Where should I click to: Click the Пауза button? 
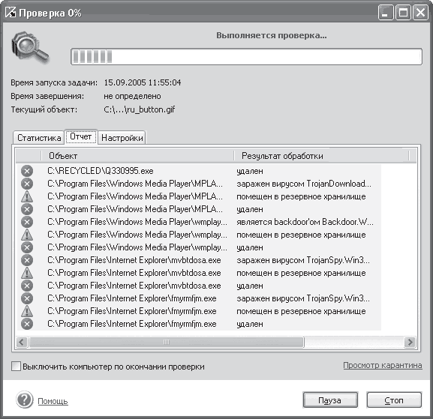[330, 400]
